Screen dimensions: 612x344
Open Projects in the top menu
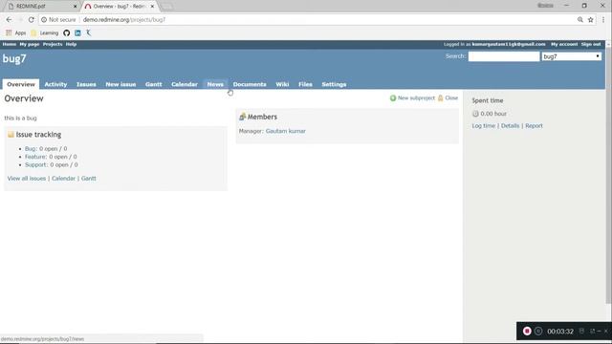coord(53,44)
